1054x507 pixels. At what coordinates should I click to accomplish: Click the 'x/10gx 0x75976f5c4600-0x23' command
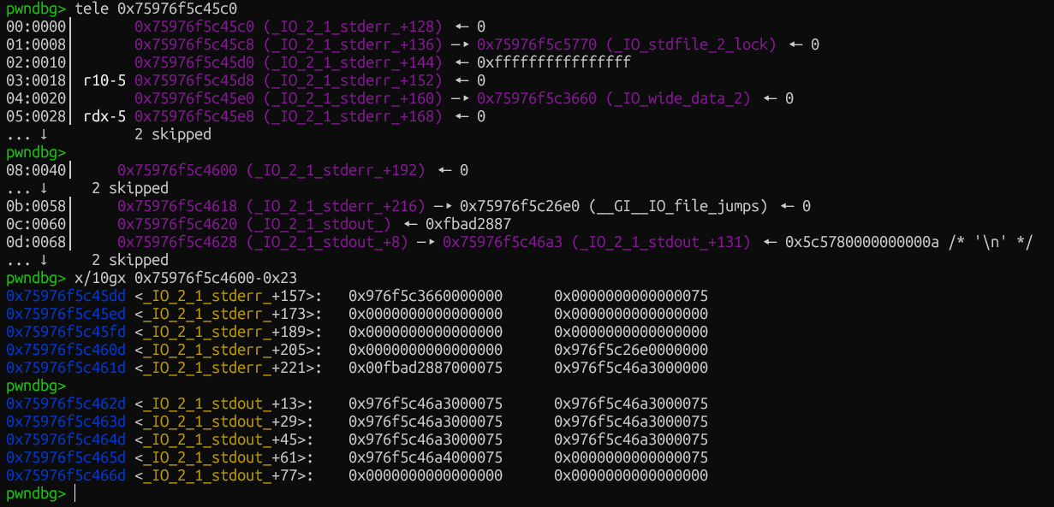(186, 278)
